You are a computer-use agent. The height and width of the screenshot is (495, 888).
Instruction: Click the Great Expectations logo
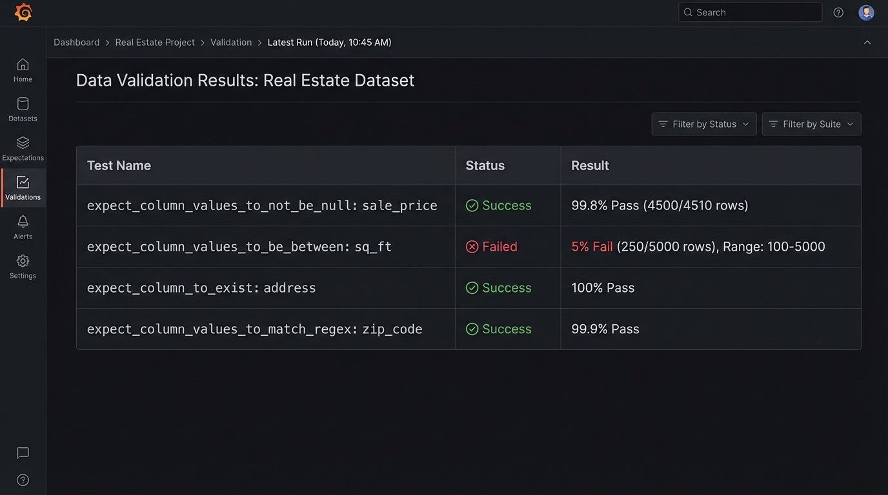pos(23,12)
